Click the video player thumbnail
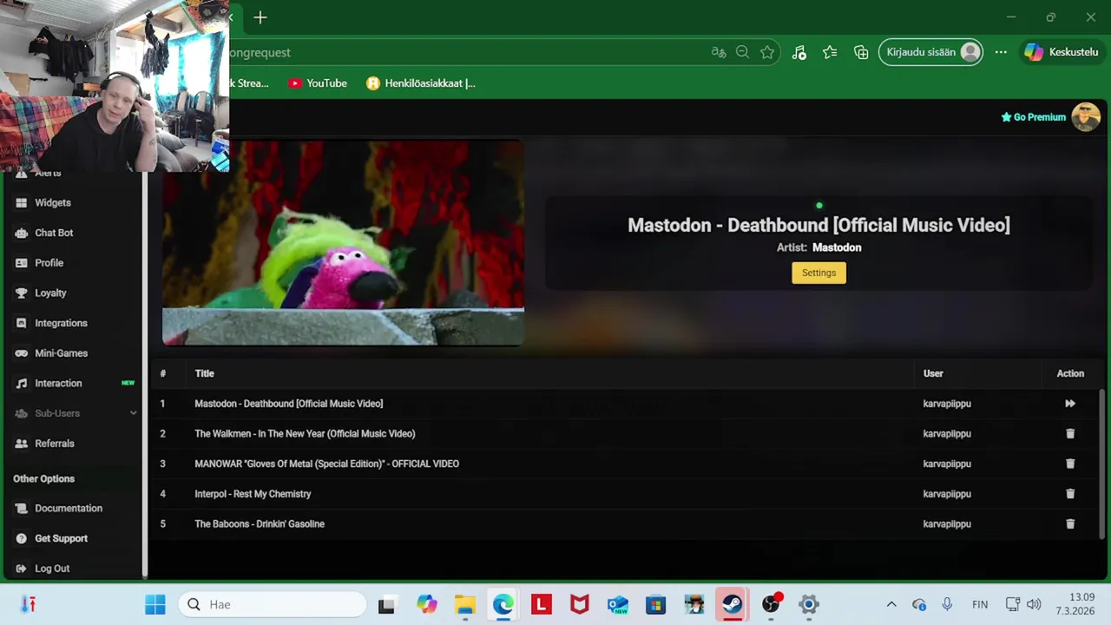1111x625 pixels. point(343,243)
